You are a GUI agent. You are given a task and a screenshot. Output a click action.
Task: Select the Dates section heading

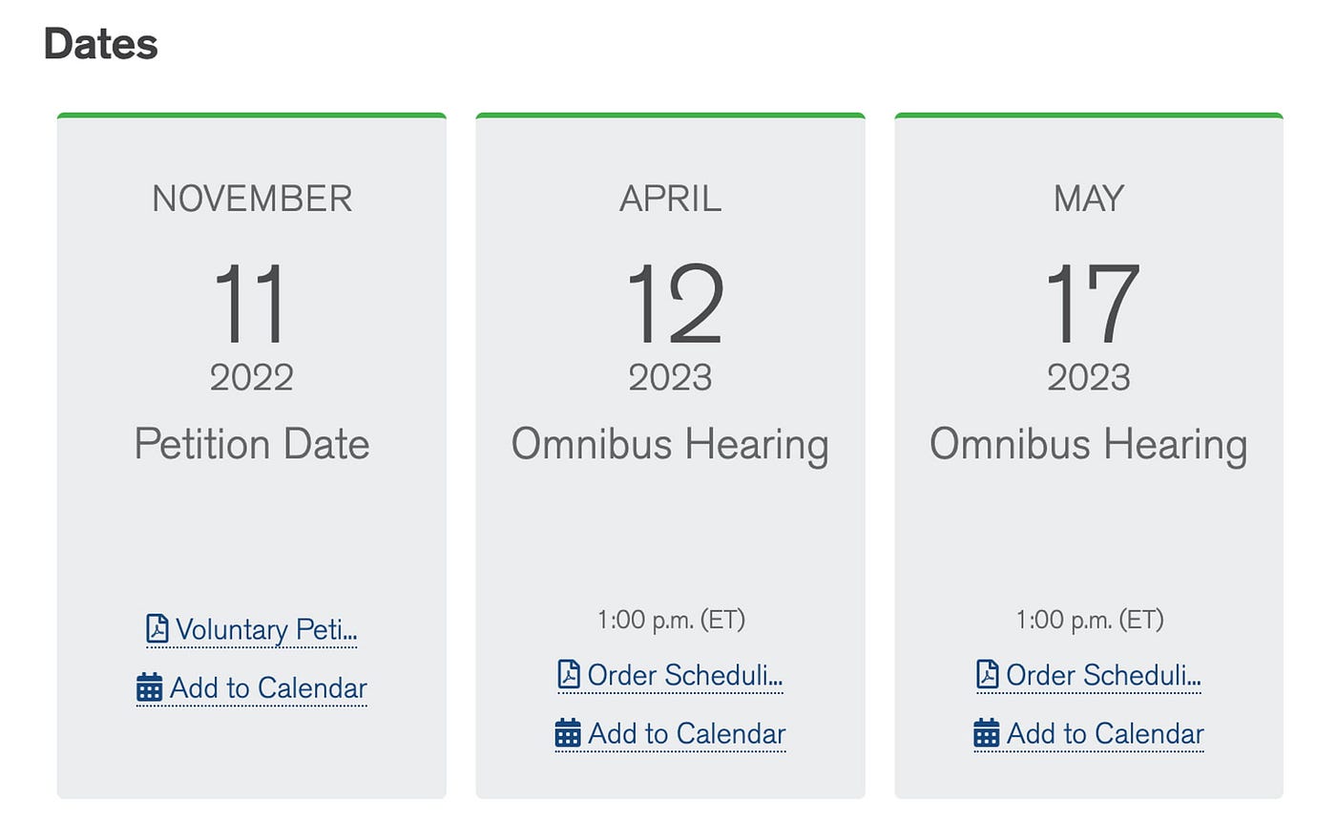101,44
